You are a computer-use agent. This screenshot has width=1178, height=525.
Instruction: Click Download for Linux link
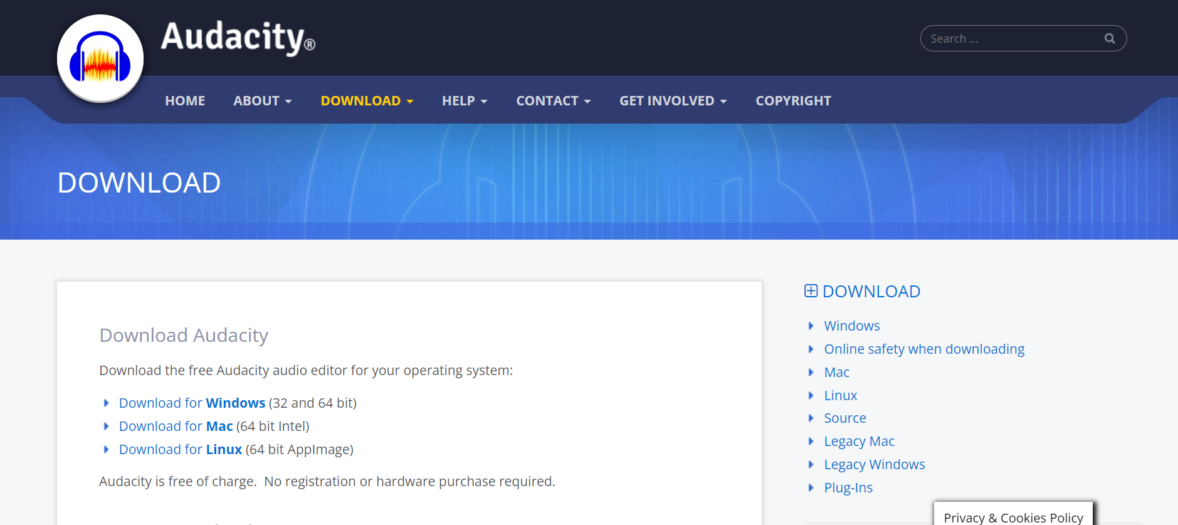point(180,449)
